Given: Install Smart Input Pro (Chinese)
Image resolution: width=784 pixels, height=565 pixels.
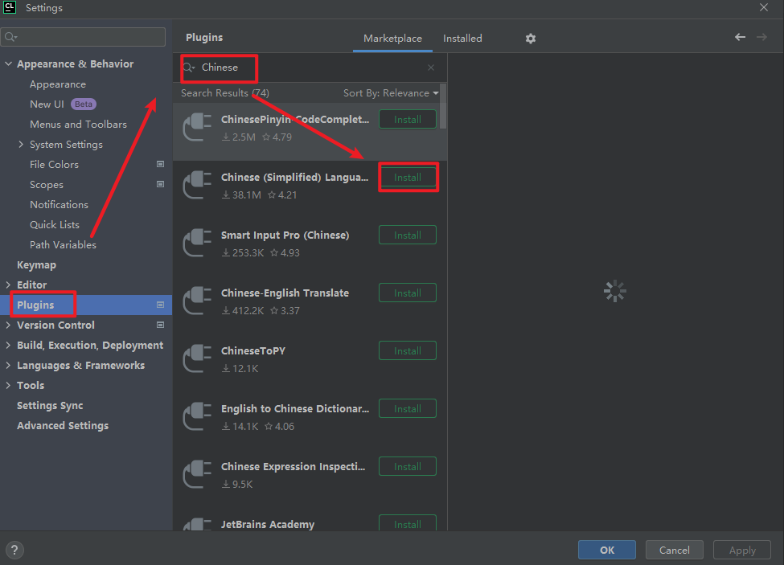Looking at the screenshot, I should coord(408,235).
